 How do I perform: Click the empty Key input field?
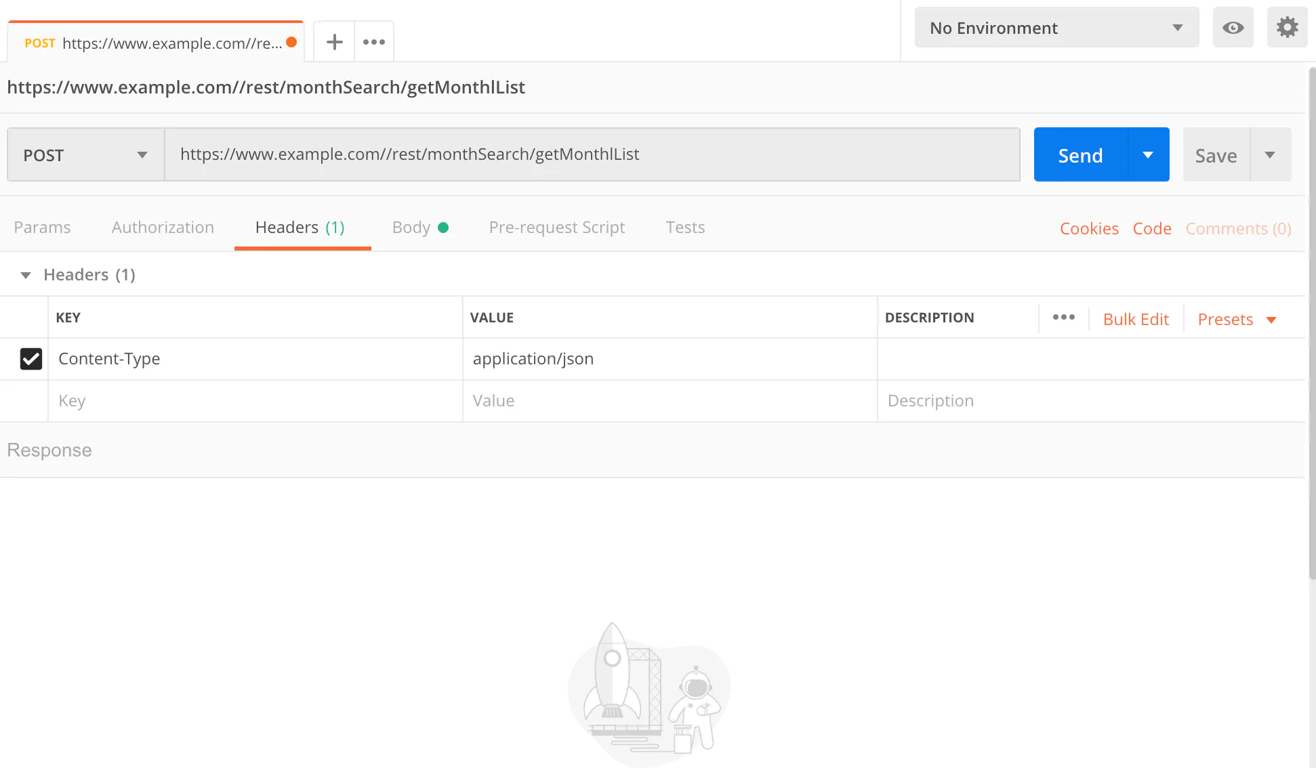click(x=254, y=401)
